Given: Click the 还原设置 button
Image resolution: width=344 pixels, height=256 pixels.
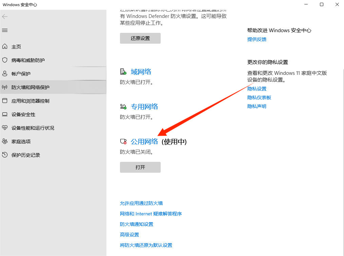Looking at the screenshot, I should pos(140,38).
